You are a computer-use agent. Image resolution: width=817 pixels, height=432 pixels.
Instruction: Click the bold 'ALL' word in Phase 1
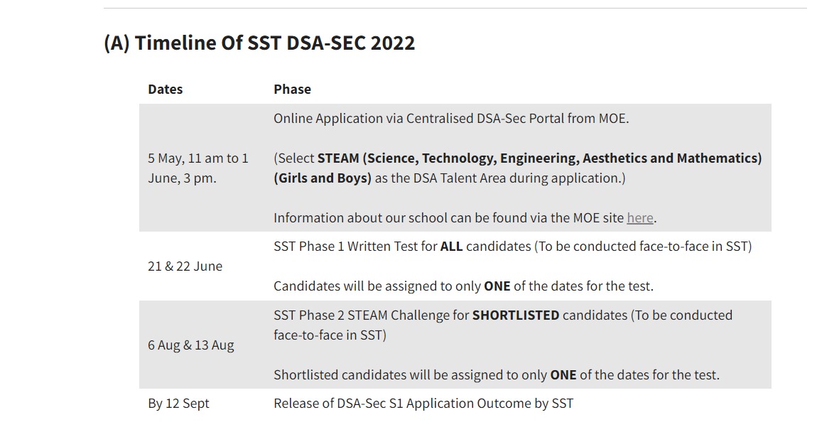[x=451, y=247]
